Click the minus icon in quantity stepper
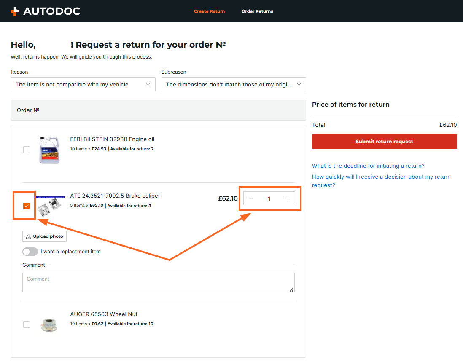 tap(251, 198)
